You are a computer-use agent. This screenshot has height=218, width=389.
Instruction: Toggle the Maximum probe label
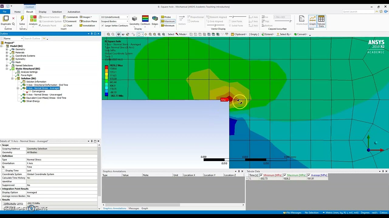click(168, 21)
